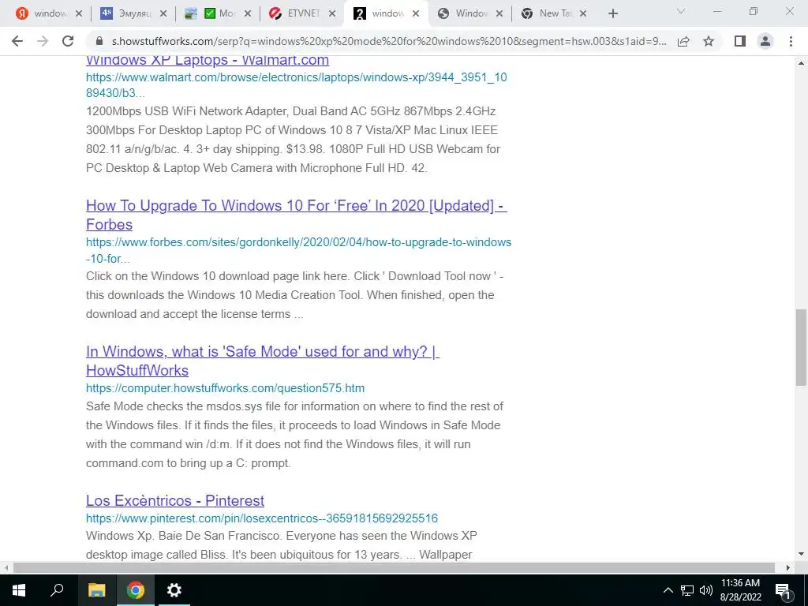The image size is (808, 606).
Task: Open the Windows XP Laptops - Walmart.com link
Action: tap(208, 59)
